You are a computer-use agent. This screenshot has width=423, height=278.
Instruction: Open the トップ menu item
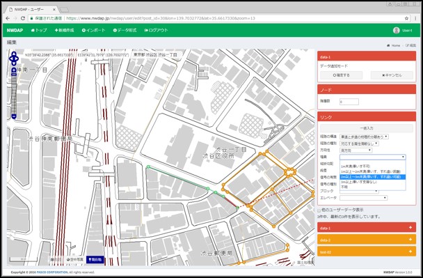click(x=39, y=30)
